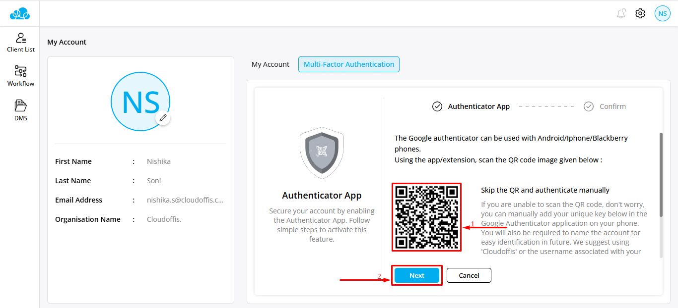Click the 'Email Address' field label

[x=79, y=200]
